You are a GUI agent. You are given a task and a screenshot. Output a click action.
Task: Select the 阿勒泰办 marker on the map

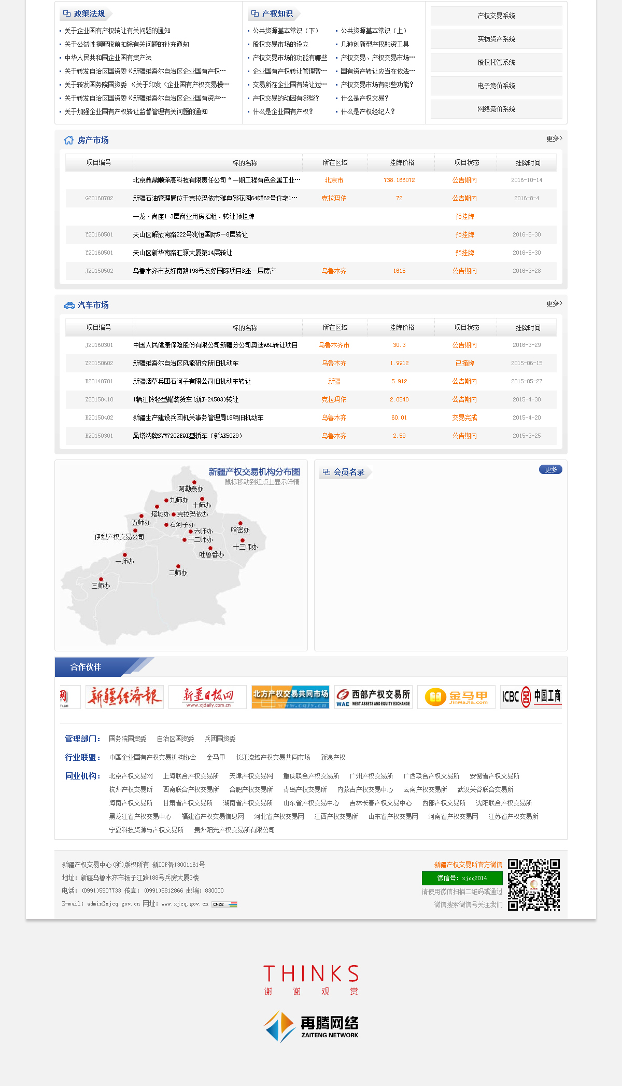point(194,482)
